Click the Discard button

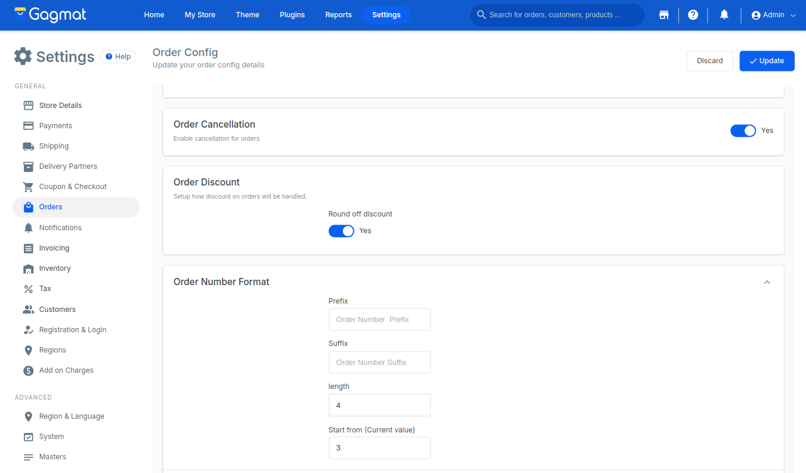pyautogui.click(x=710, y=61)
